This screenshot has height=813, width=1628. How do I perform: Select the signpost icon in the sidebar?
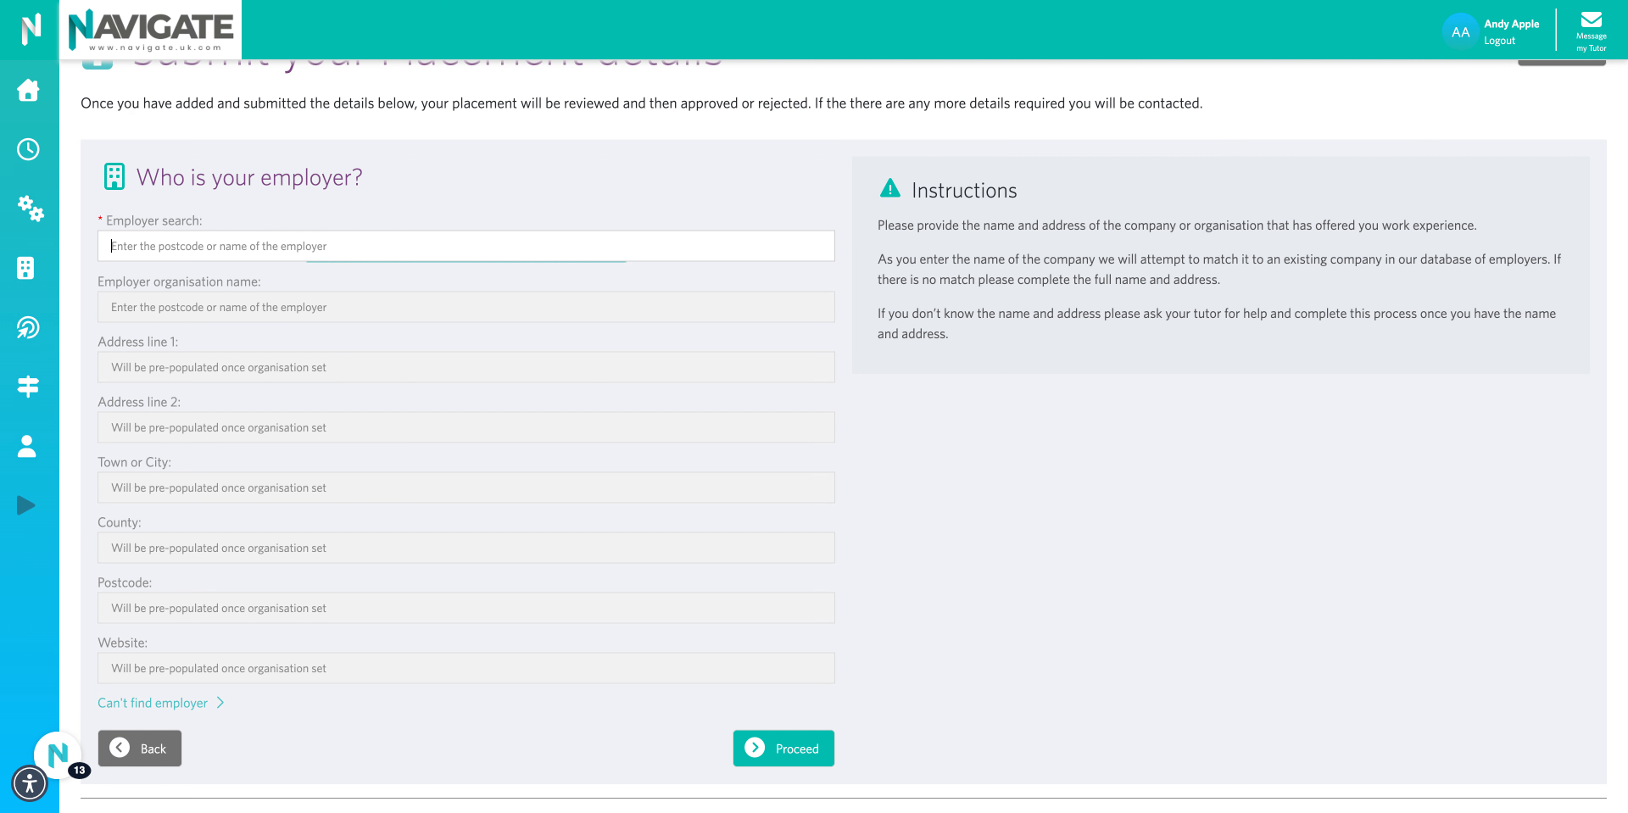click(28, 387)
